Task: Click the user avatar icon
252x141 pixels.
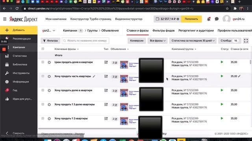Action: tap(227, 19)
